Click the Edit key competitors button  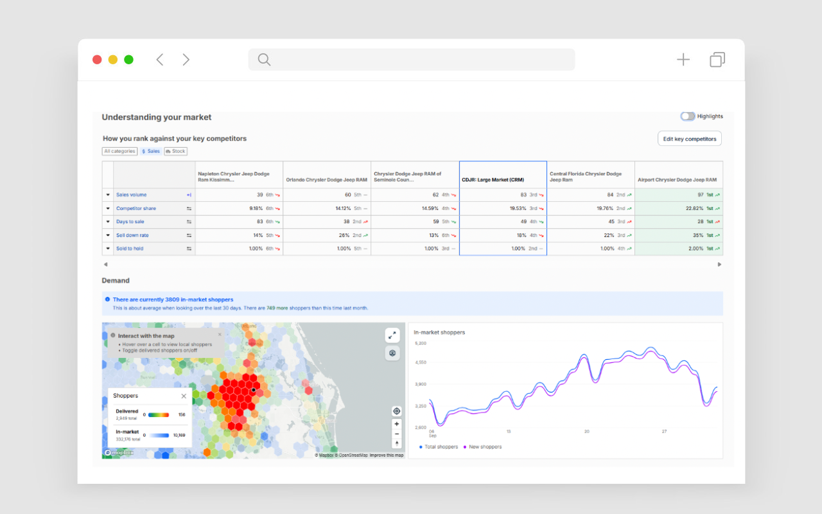690,139
